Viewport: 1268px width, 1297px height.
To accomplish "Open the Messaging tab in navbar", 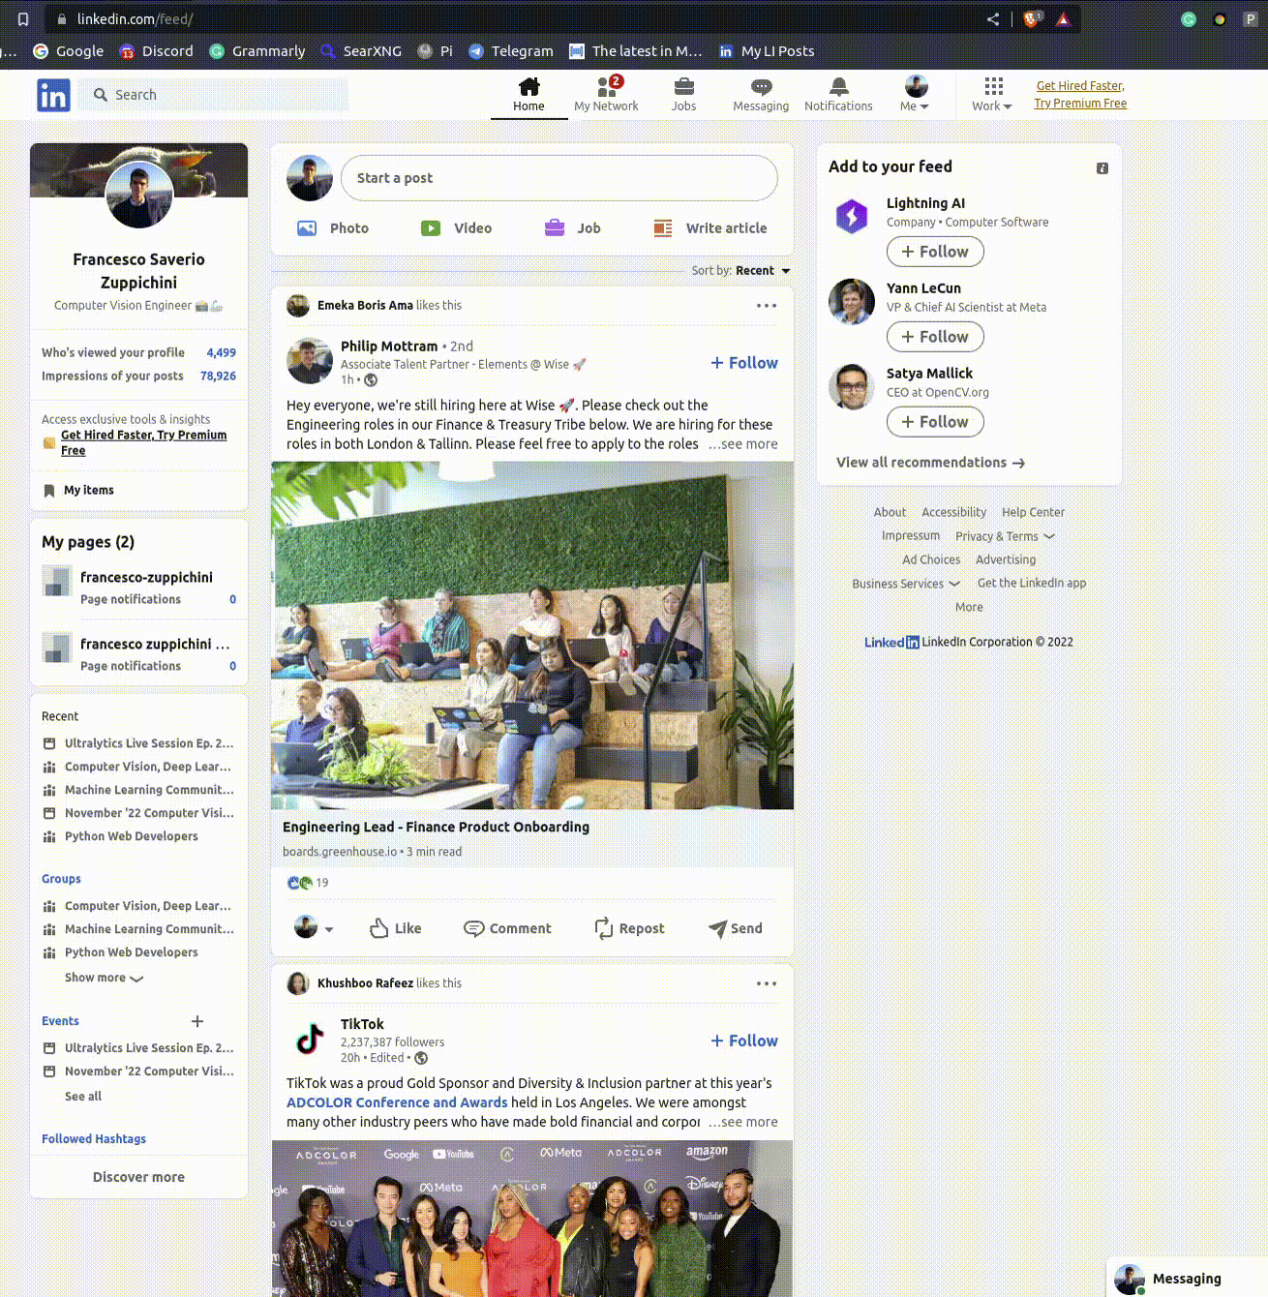I will point(761,95).
